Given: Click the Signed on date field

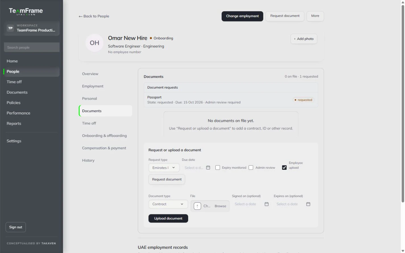Looking at the screenshot, I should [x=251, y=204].
